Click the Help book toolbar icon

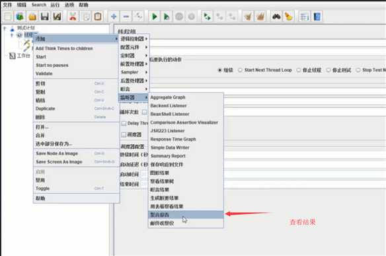(317, 17)
